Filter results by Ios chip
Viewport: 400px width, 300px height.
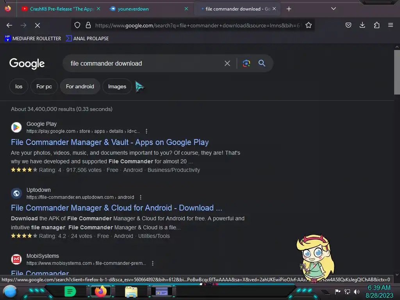[x=19, y=86]
